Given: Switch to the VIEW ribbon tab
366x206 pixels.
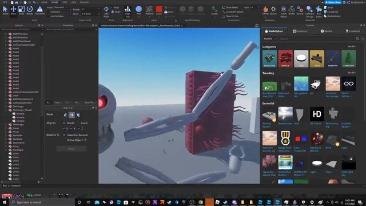Looking at the screenshot, I should click(x=74, y=2).
